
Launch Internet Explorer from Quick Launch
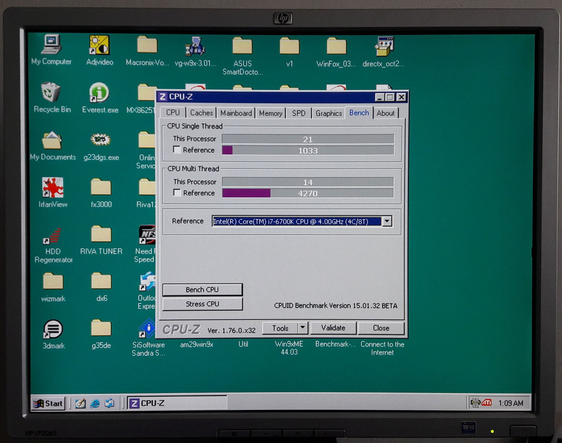95,404
